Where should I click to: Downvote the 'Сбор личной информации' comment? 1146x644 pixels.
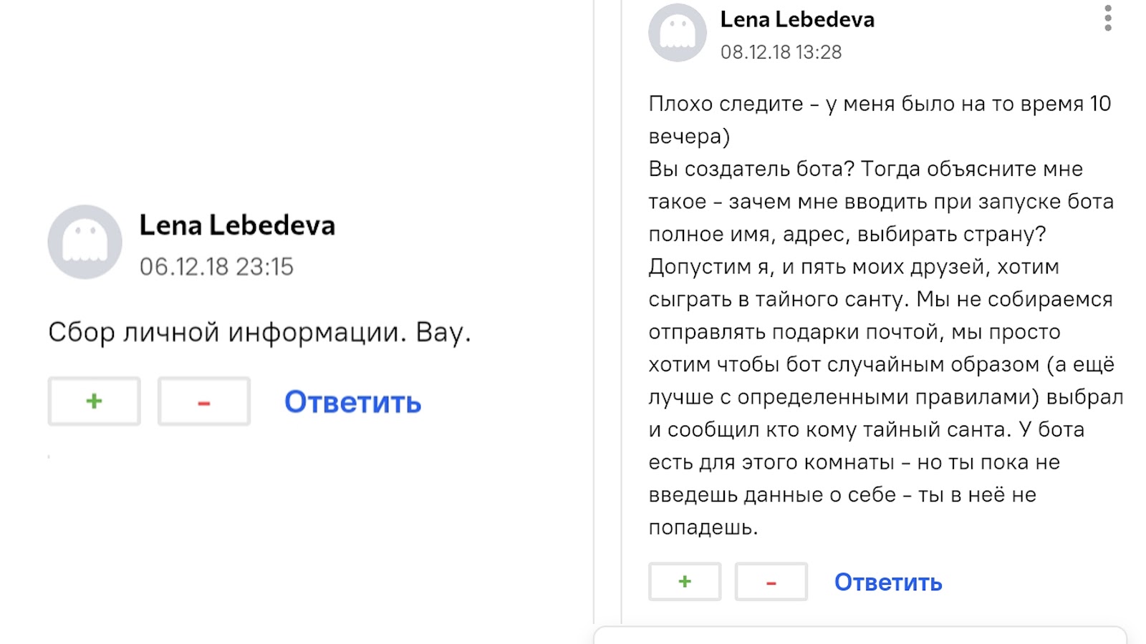[x=204, y=401]
